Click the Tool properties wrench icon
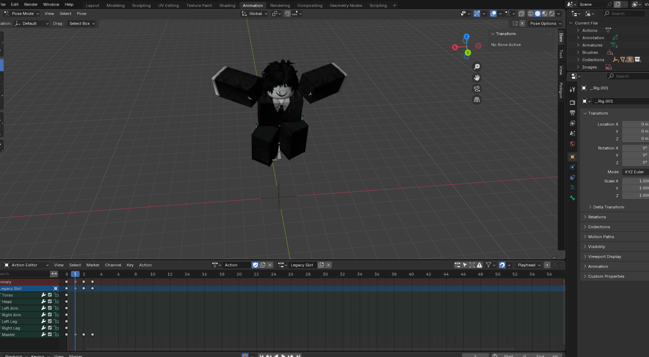Screen dimensions: 649x357 click(x=572, y=89)
